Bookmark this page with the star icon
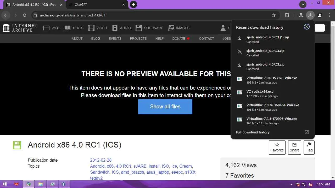Viewport: 335px width, 188px height. (x=274, y=15)
